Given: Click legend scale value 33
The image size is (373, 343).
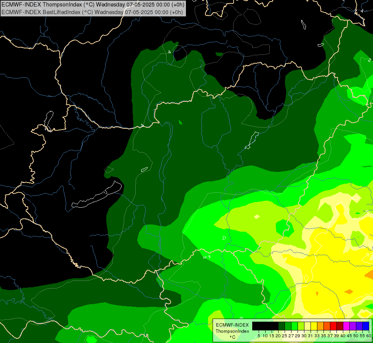Looking at the screenshot, I should [x=317, y=336].
